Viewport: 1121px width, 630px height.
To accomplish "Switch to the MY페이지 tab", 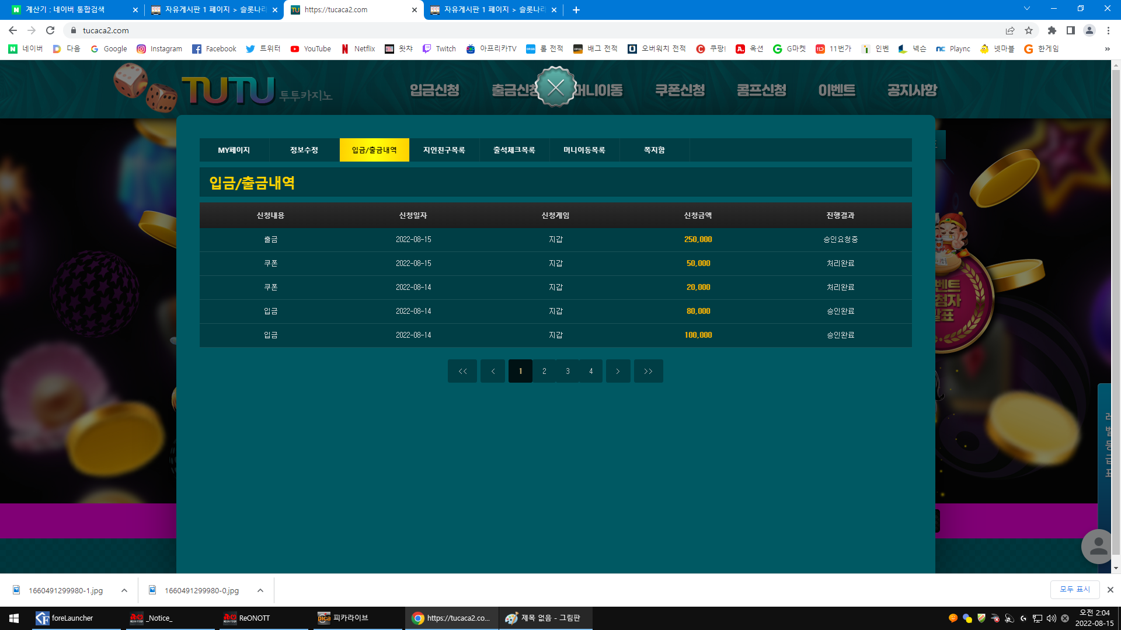I will (234, 150).
